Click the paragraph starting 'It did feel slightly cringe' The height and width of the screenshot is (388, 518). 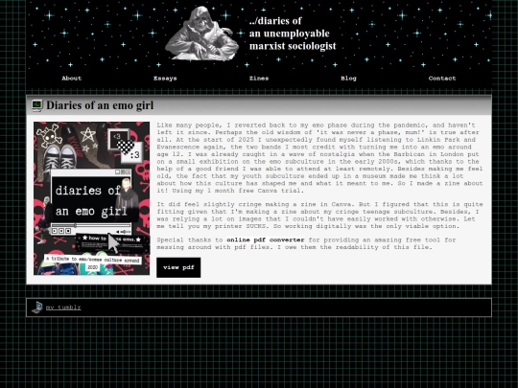[319, 216]
